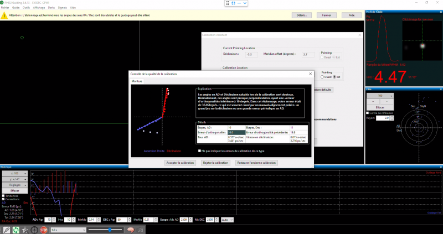This screenshot has width=443, height=234.
Task: Click Effacer button in history panel
Action: point(15,191)
